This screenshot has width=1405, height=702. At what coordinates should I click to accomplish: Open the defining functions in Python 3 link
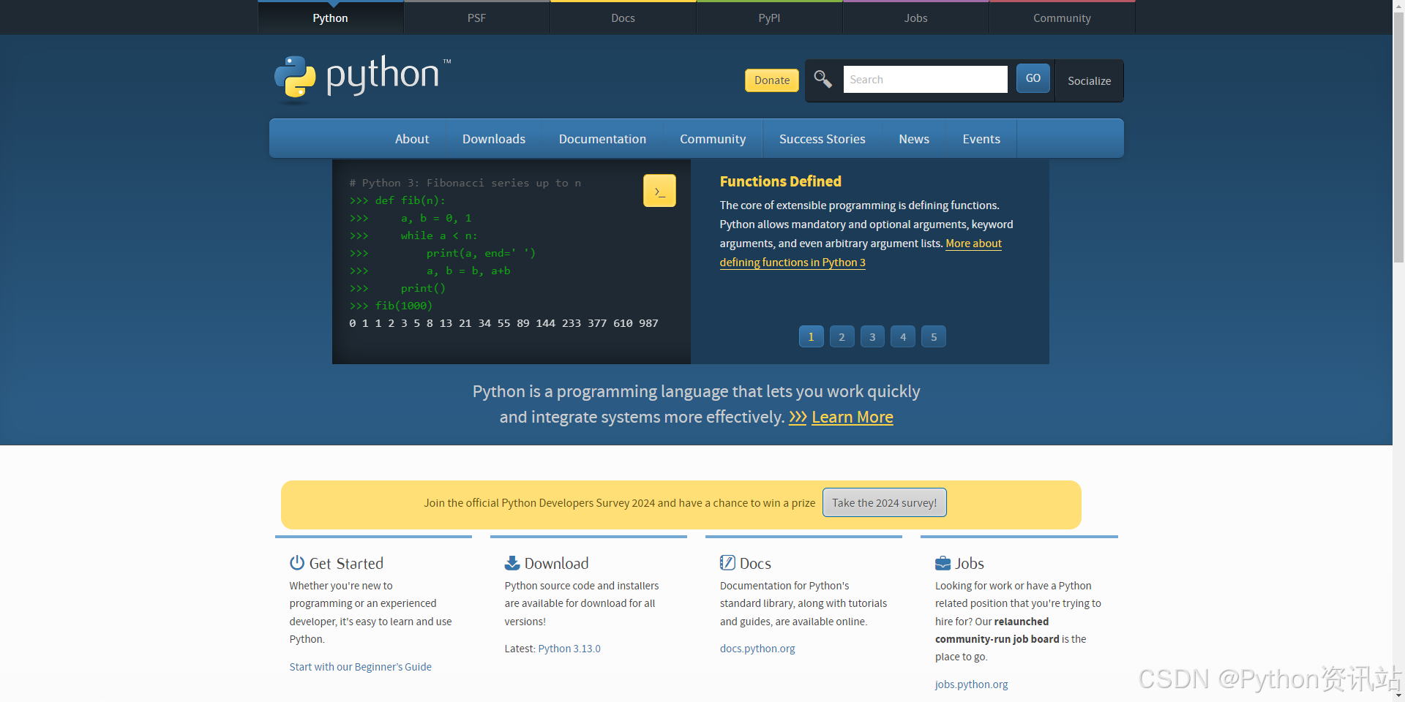793,263
